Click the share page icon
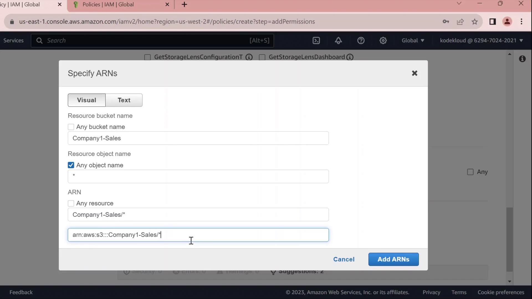Viewport: 532px width, 299px height. pyautogui.click(x=460, y=22)
